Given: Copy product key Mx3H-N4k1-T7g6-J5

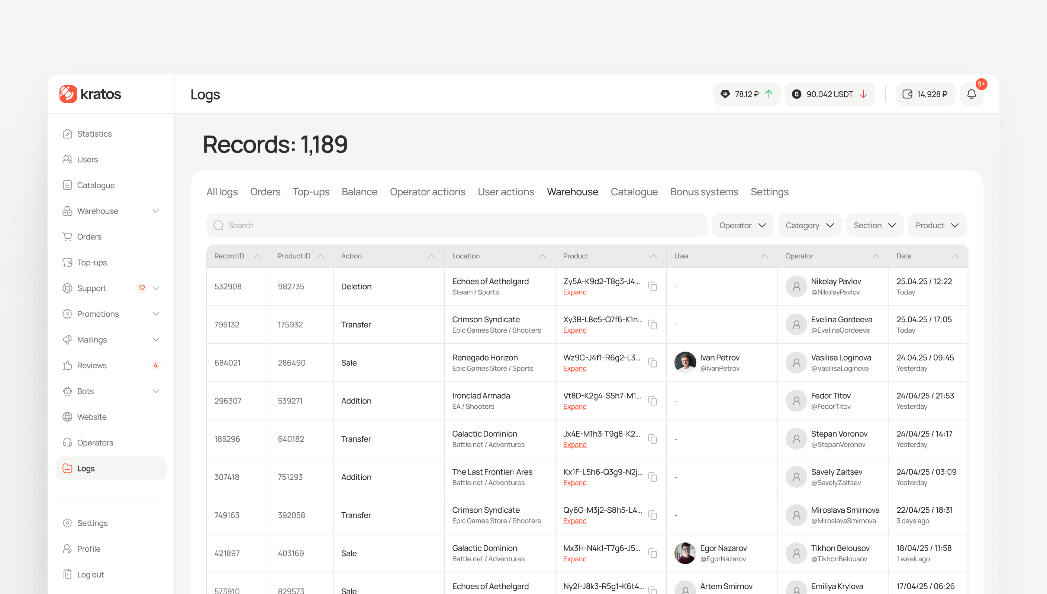Looking at the screenshot, I should point(653,554).
